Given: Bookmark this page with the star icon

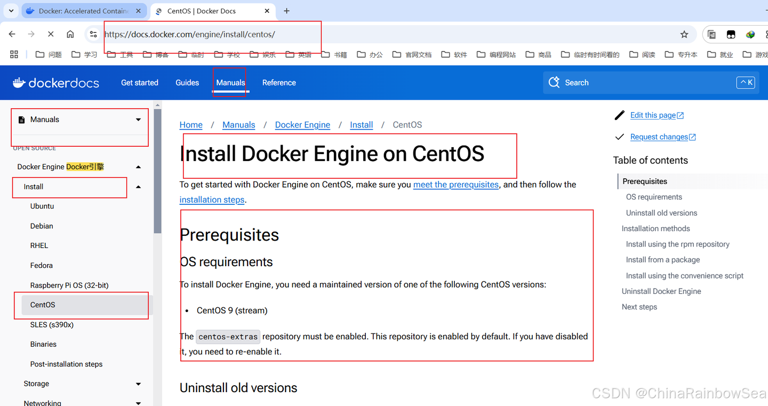Looking at the screenshot, I should point(684,34).
